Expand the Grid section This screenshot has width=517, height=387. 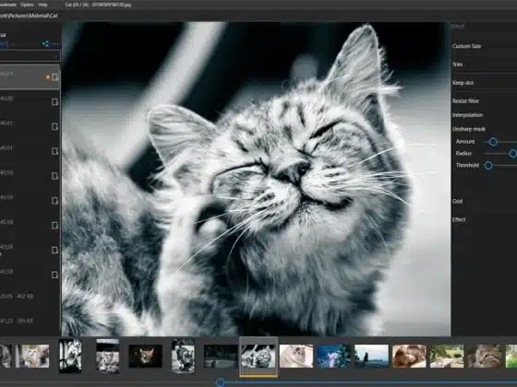coord(457,202)
